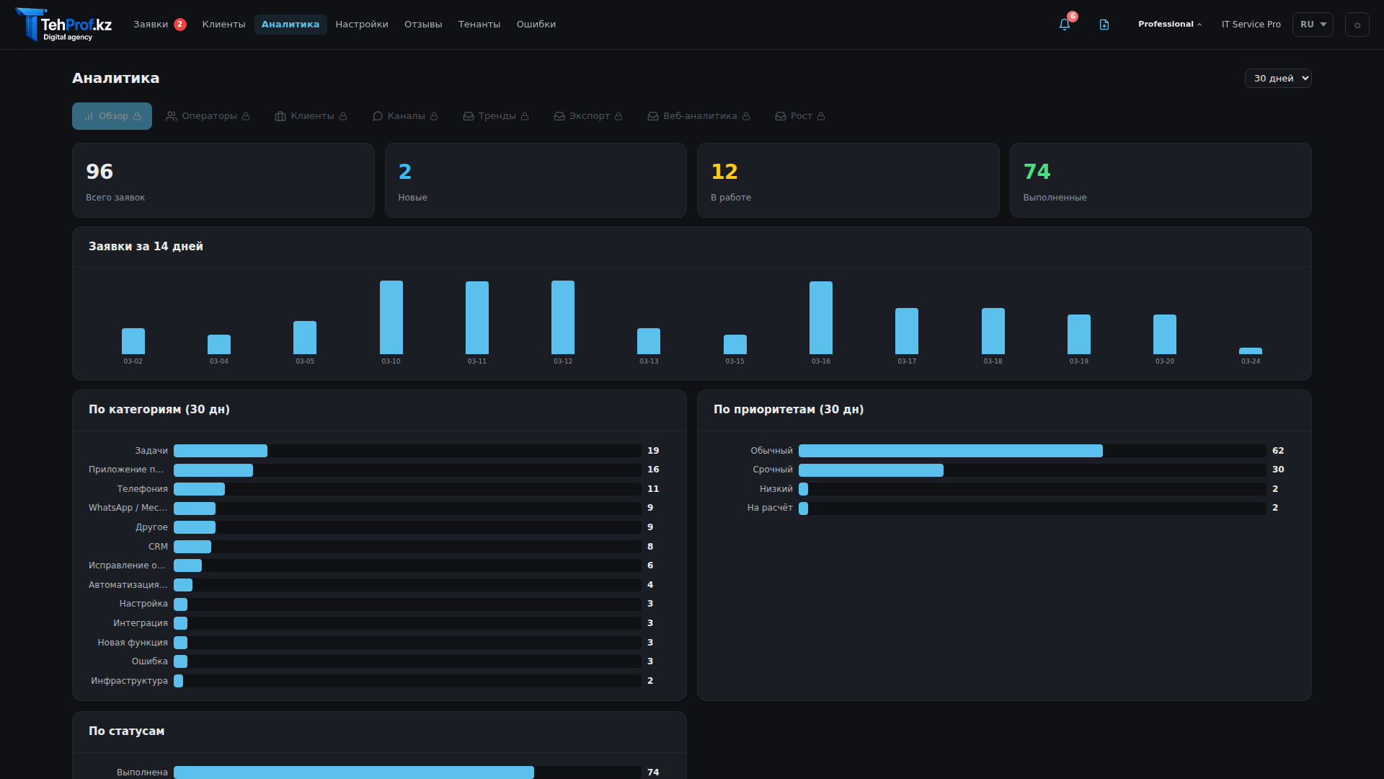The width and height of the screenshot is (1384, 779).
Task: Click the Обычный priority progress bar
Action: 950,451
